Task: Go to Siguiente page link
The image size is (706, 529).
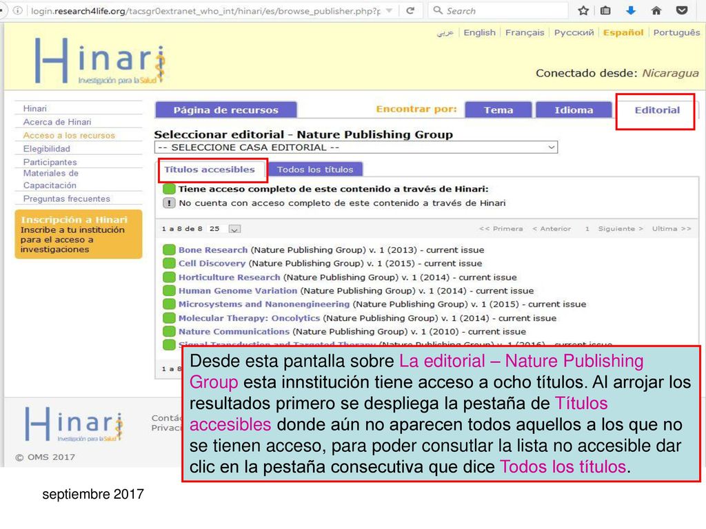Action: (x=620, y=229)
